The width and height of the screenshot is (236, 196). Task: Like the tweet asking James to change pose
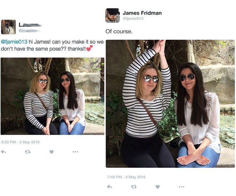coord(51,152)
